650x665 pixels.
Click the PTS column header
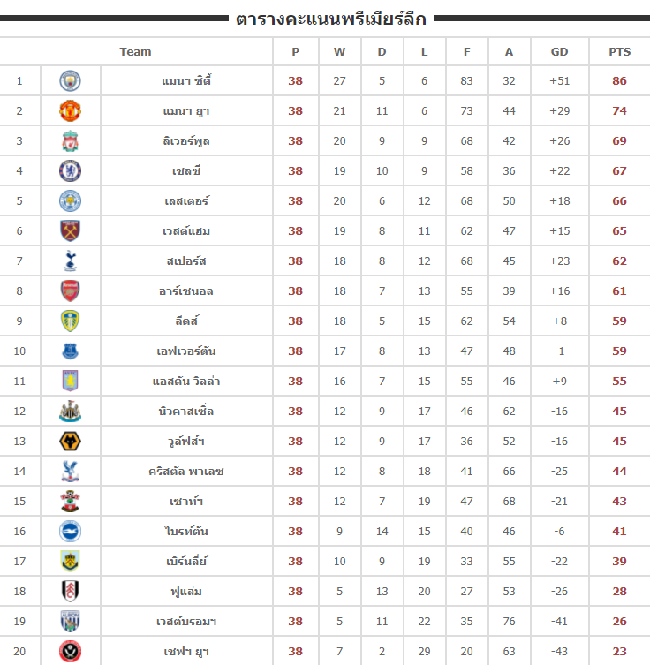tap(619, 52)
